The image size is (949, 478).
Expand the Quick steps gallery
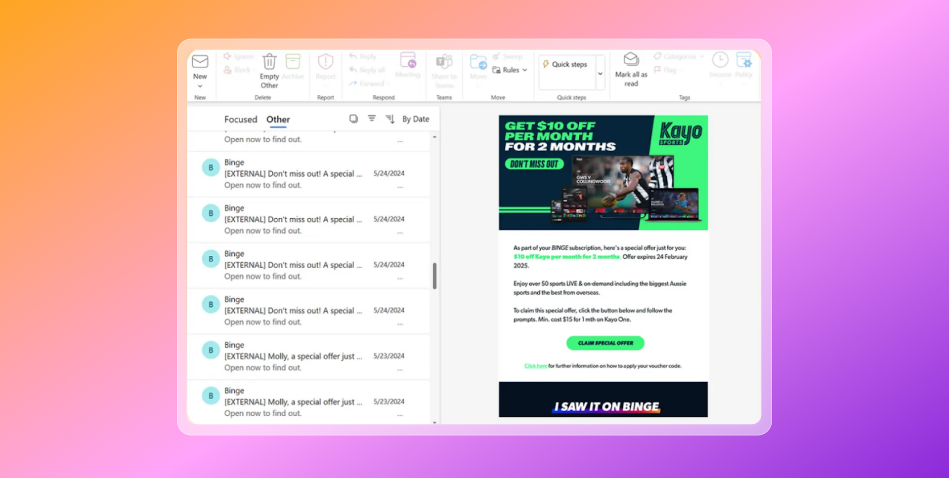pos(600,73)
